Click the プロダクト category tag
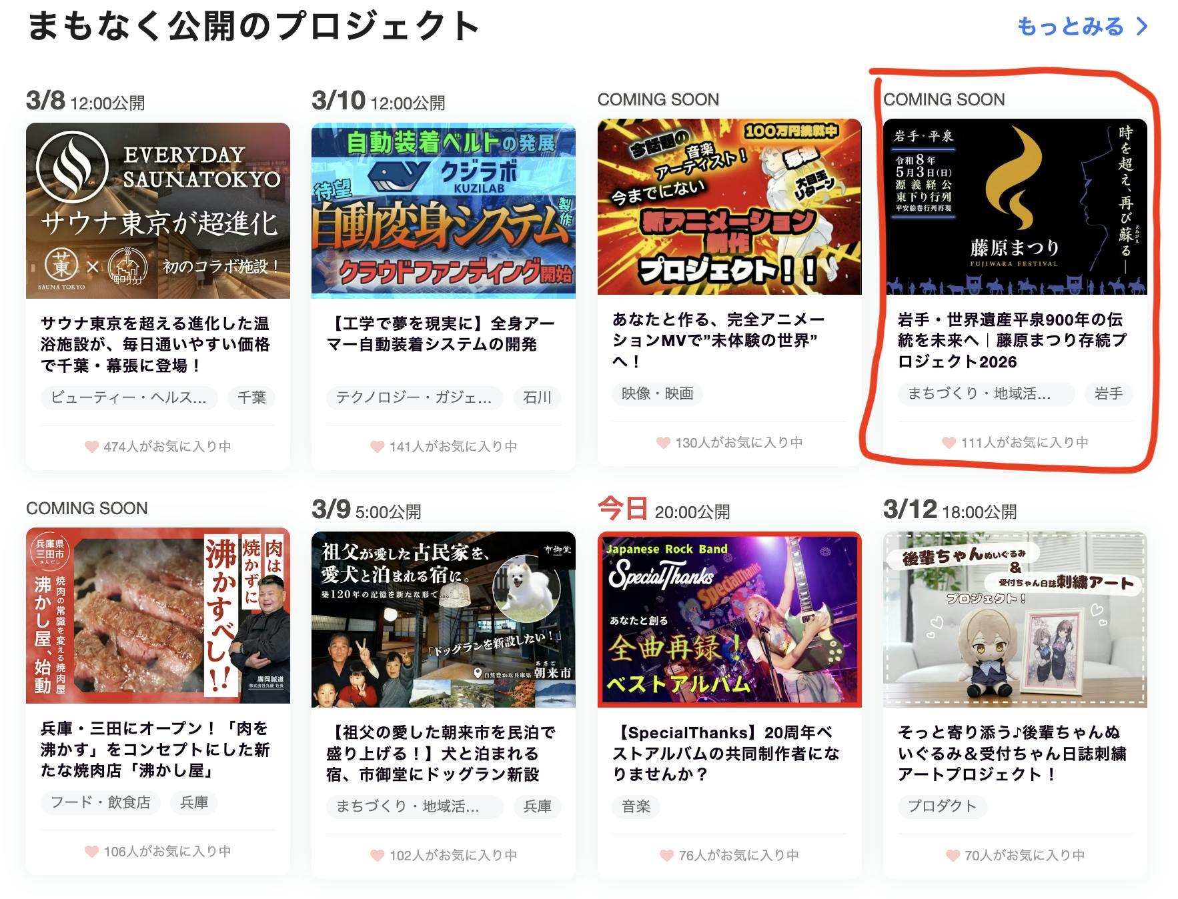 [x=942, y=806]
